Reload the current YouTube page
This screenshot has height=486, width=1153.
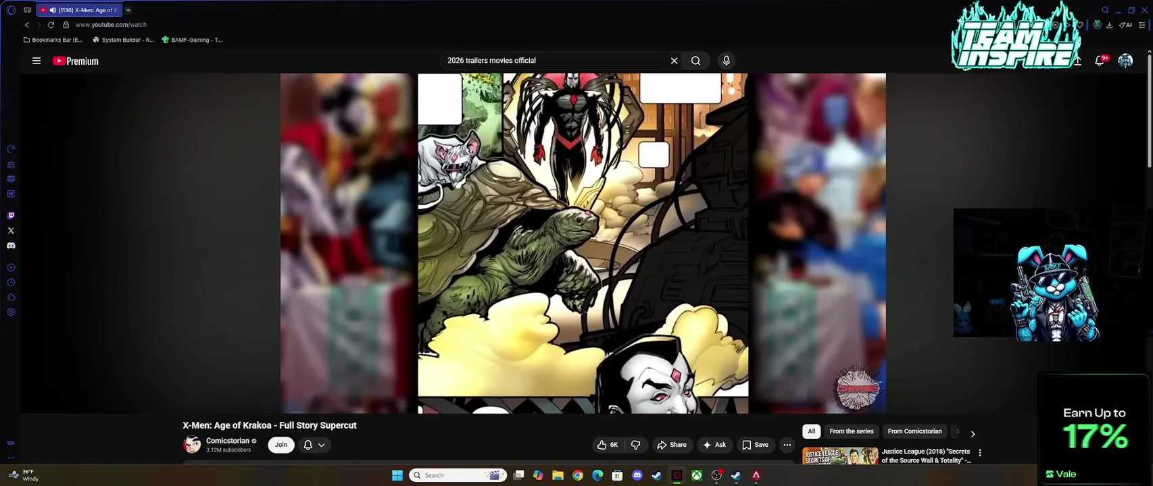click(x=51, y=25)
